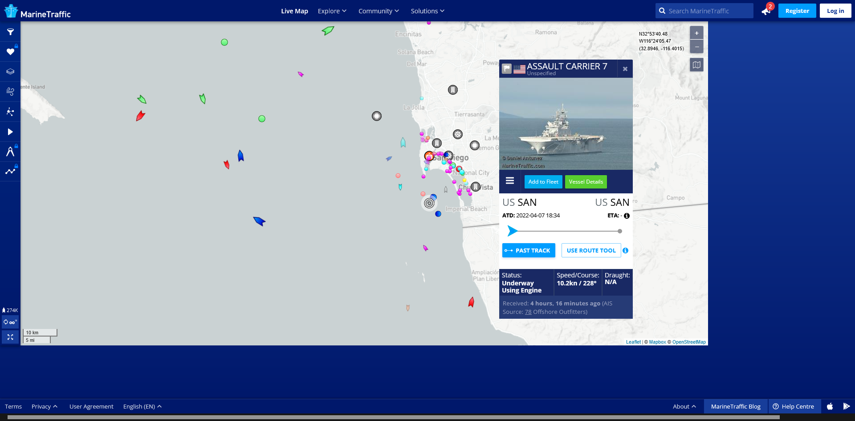Enter fullscreen map with the expand icon

tap(10, 337)
